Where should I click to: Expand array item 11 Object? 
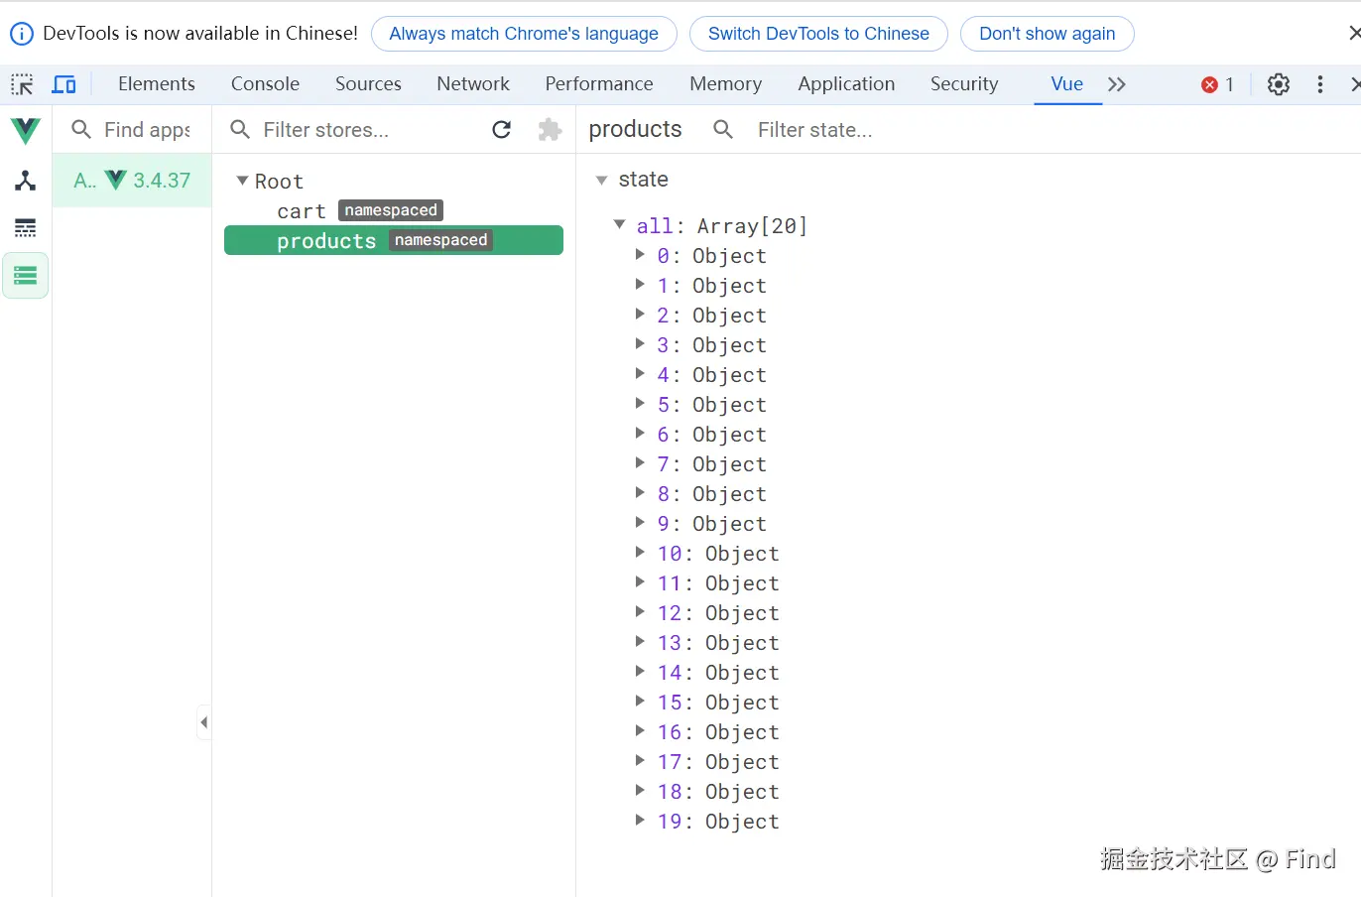pos(640,582)
